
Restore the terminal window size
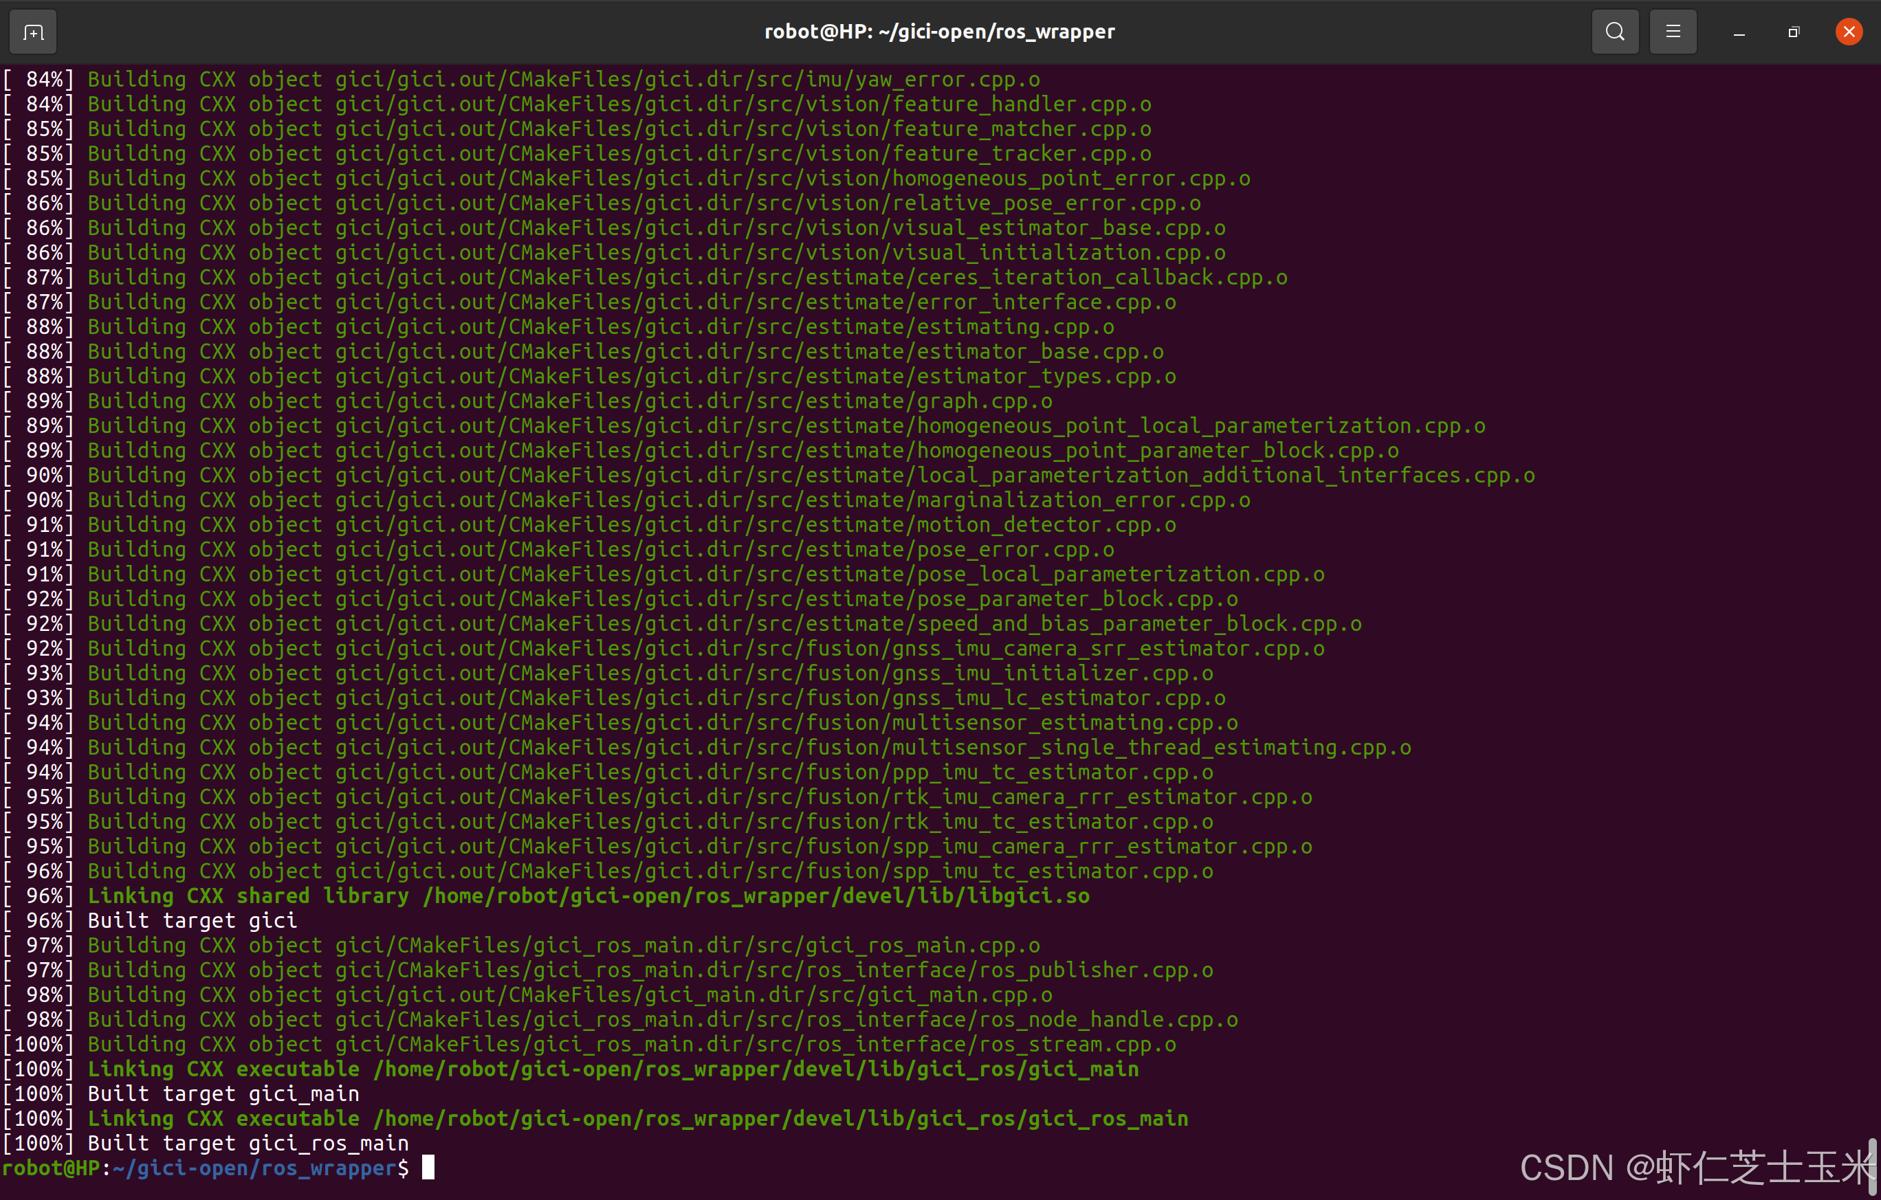pyautogui.click(x=1793, y=31)
